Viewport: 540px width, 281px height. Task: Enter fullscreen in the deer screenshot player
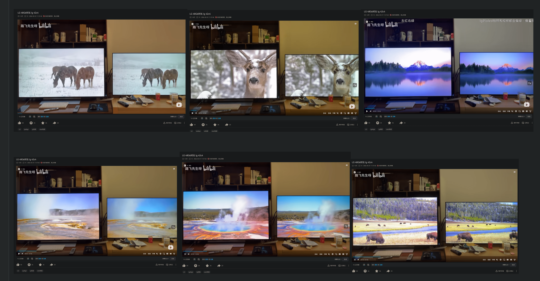[355, 113]
